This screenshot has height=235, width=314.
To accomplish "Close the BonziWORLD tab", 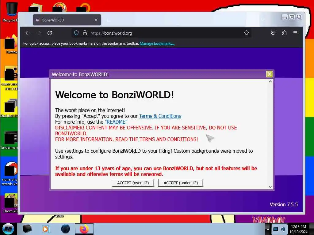I will 96,20.
